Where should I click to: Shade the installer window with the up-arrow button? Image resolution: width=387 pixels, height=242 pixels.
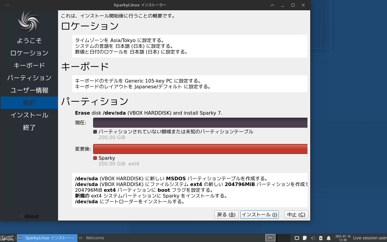(272, 5)
